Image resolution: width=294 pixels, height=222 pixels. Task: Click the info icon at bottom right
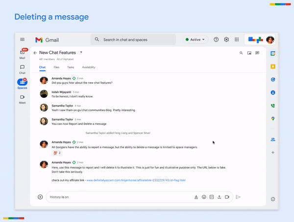tap(273, 199)
